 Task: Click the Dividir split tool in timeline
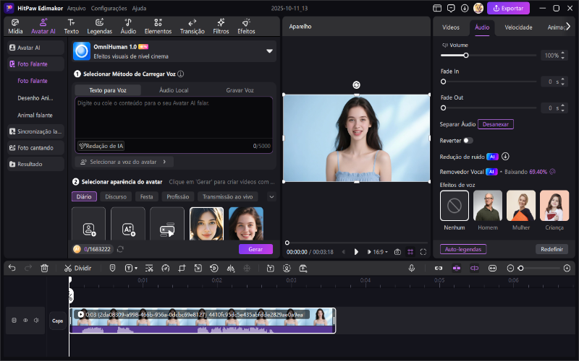77,268
